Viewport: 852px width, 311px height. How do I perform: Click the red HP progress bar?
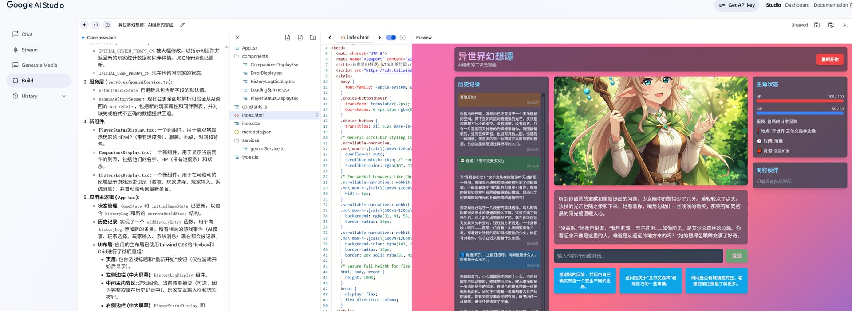pos(800,101)
